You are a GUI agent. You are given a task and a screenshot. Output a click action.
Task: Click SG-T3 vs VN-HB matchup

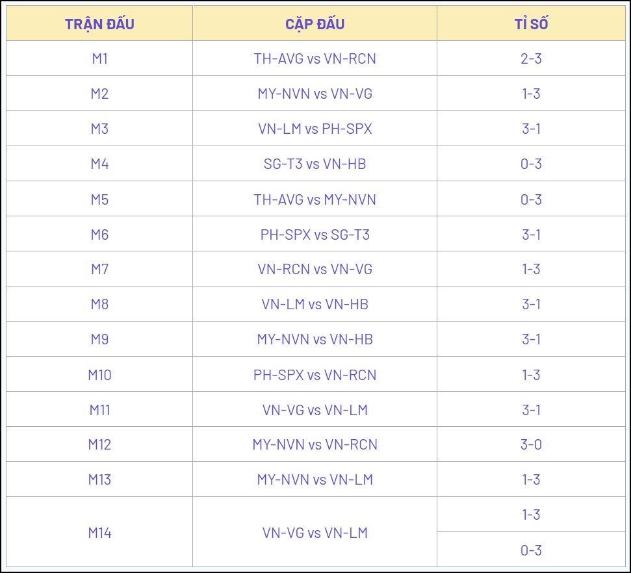coord(315,164)
